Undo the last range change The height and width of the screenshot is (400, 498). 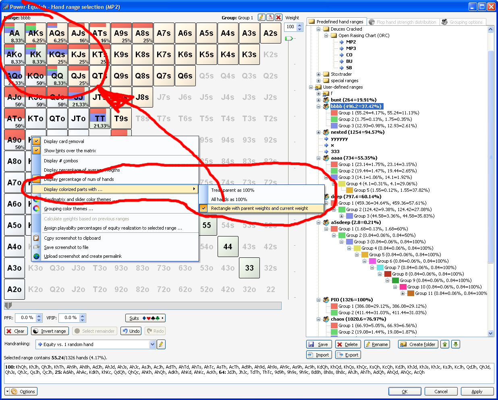pos(131,331)
